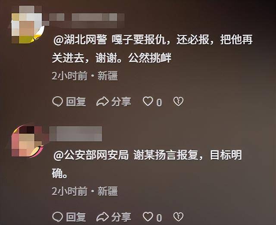Like the second comment with heart icon

(148, 217)
